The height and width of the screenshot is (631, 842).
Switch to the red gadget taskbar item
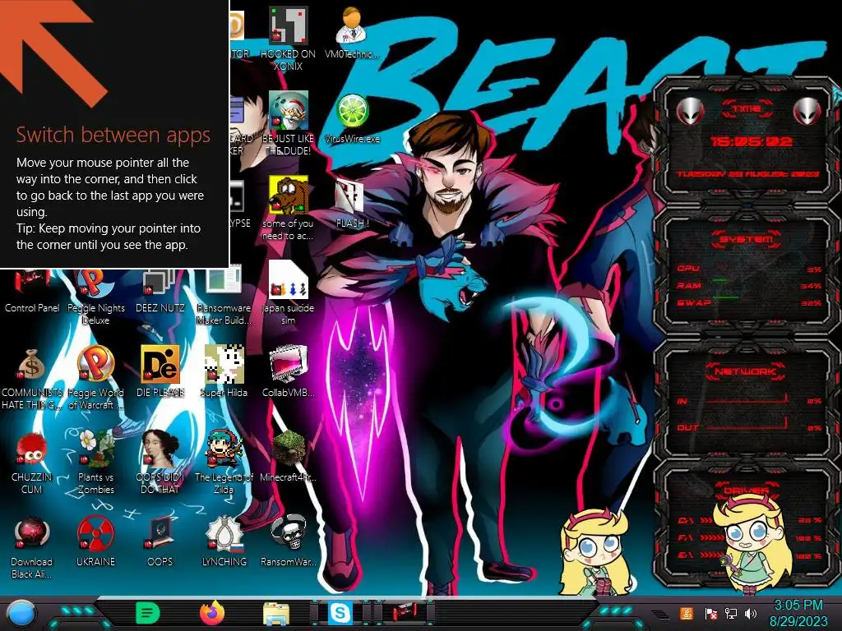click(x=404, y=613)
